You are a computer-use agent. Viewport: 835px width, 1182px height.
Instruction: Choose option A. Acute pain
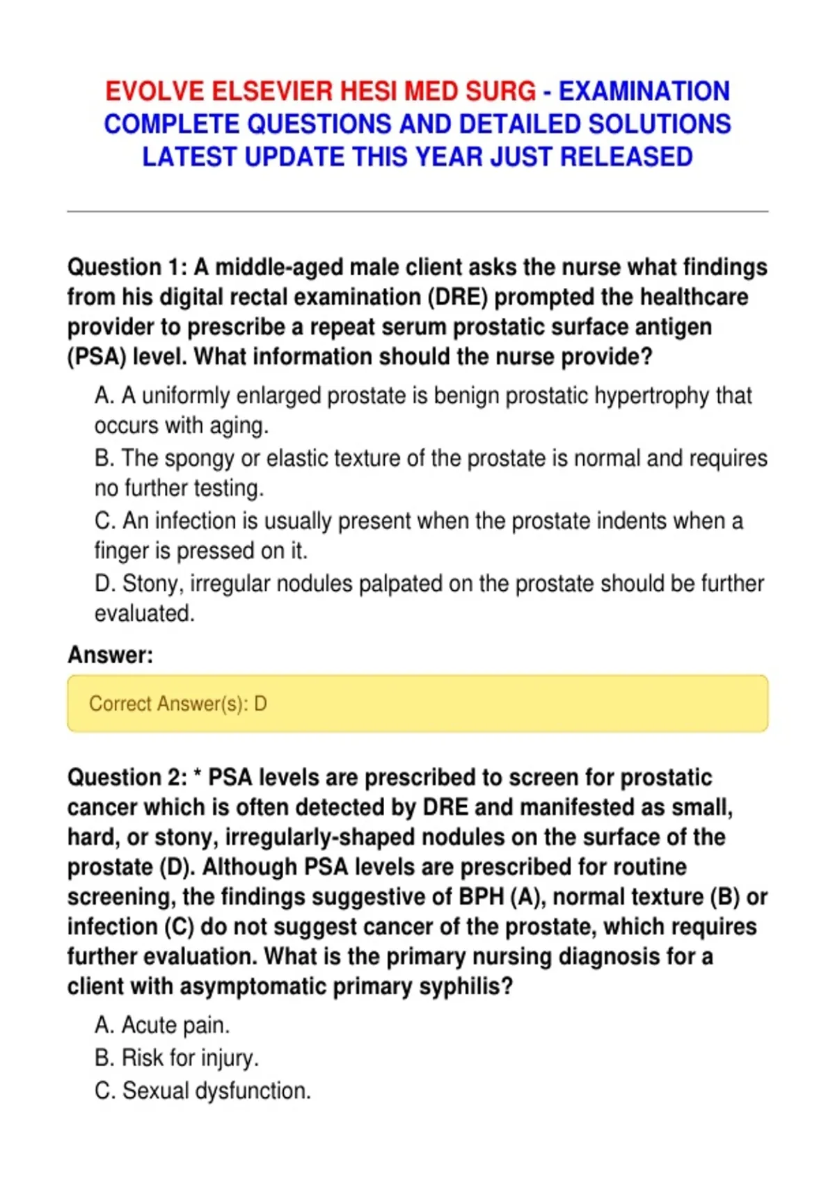click(x=162, y=1025)
